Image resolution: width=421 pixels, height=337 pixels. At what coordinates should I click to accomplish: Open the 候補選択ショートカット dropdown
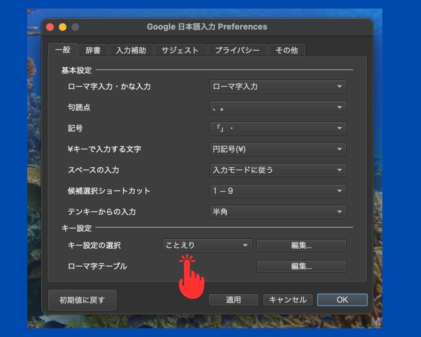click(278, 191)
